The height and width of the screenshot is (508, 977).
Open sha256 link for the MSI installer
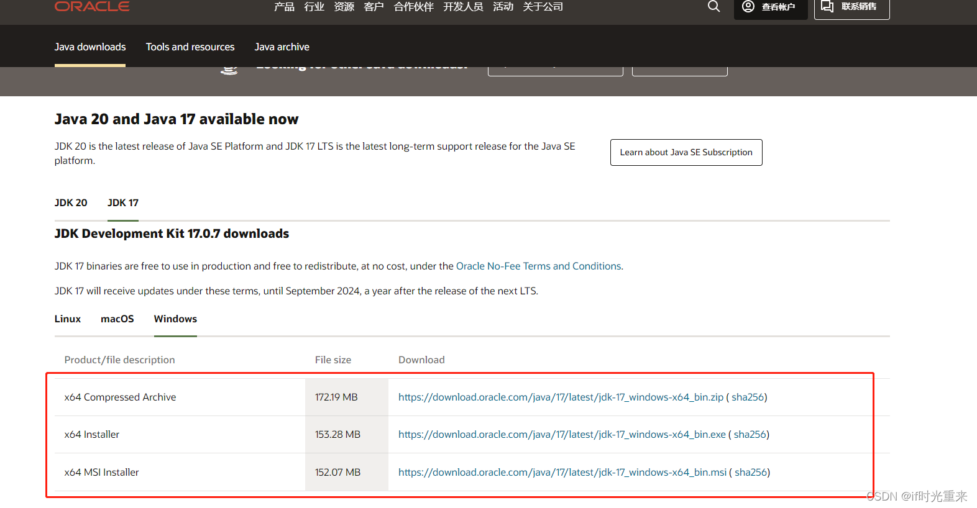pos(751,473)
